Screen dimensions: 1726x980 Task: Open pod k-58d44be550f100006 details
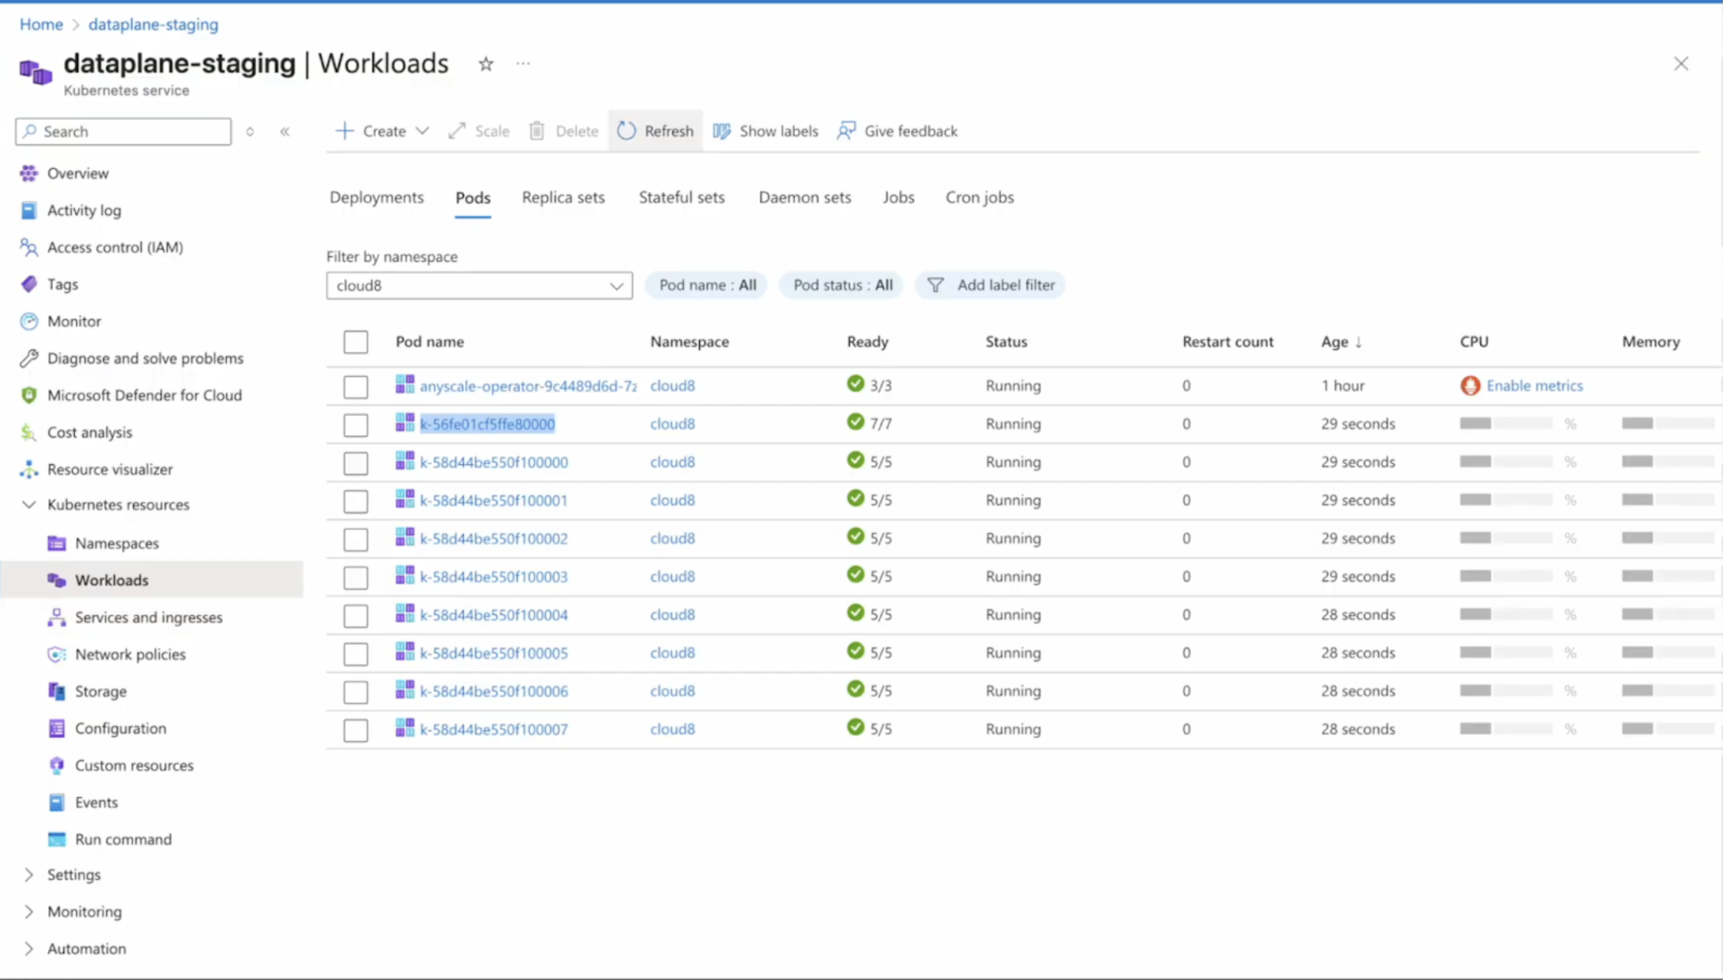(494, 690)
